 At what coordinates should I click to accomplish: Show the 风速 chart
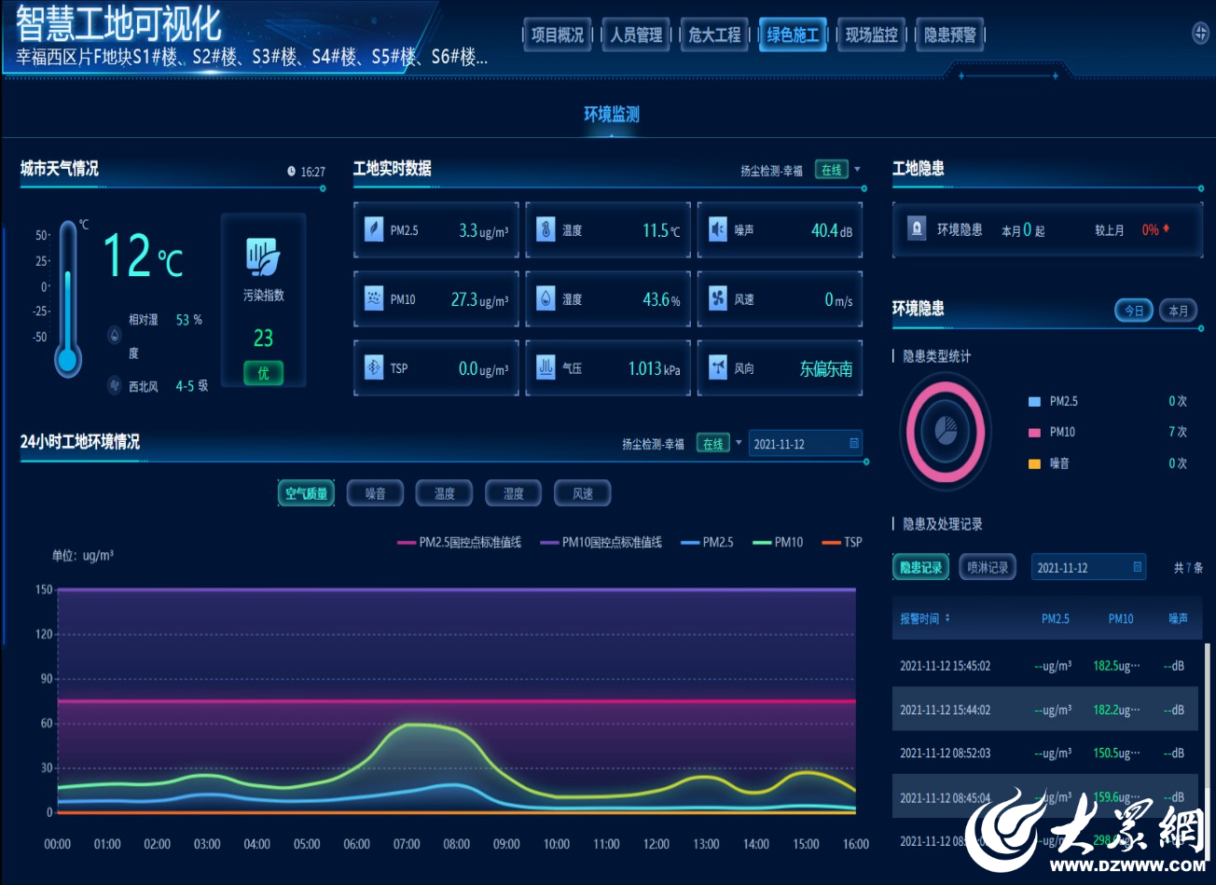click(x=582, y=493)
